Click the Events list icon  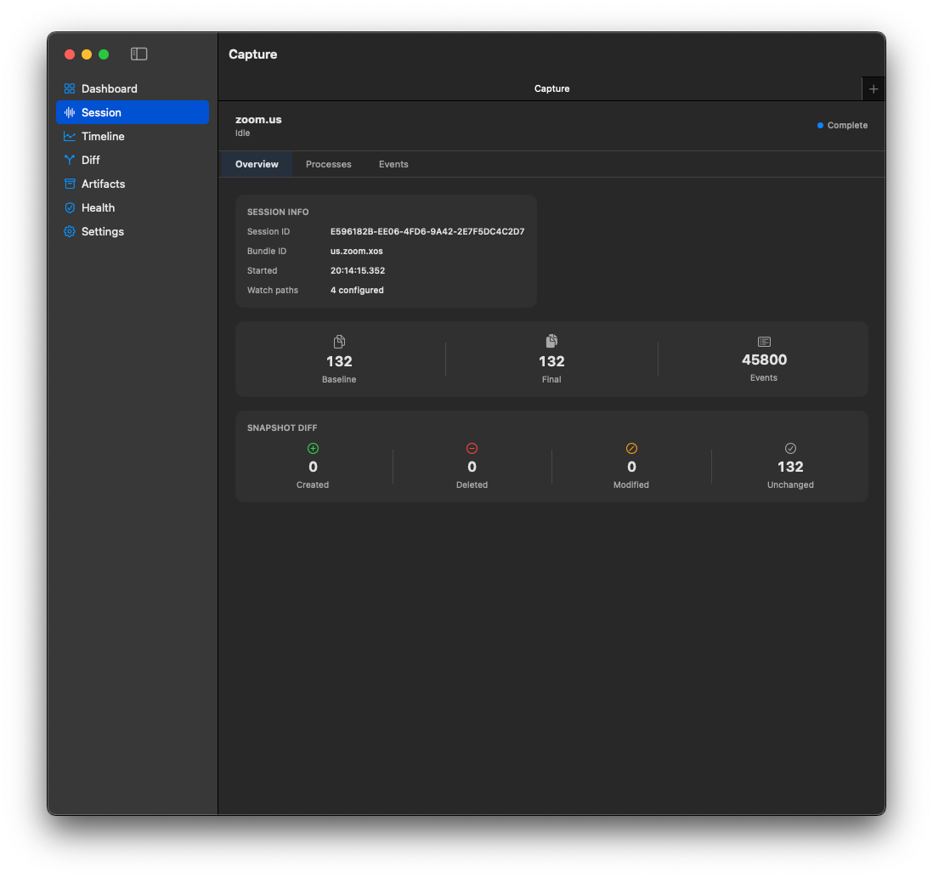coord(764,341)
